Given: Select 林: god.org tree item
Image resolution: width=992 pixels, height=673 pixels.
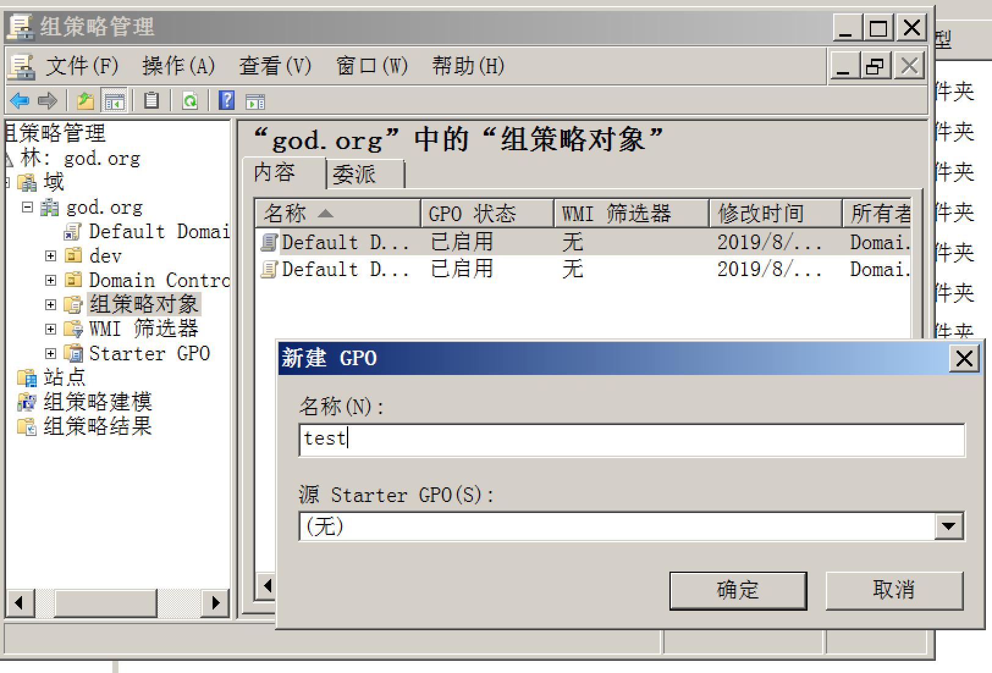Looking at the screenshot, I should (80, 158).
